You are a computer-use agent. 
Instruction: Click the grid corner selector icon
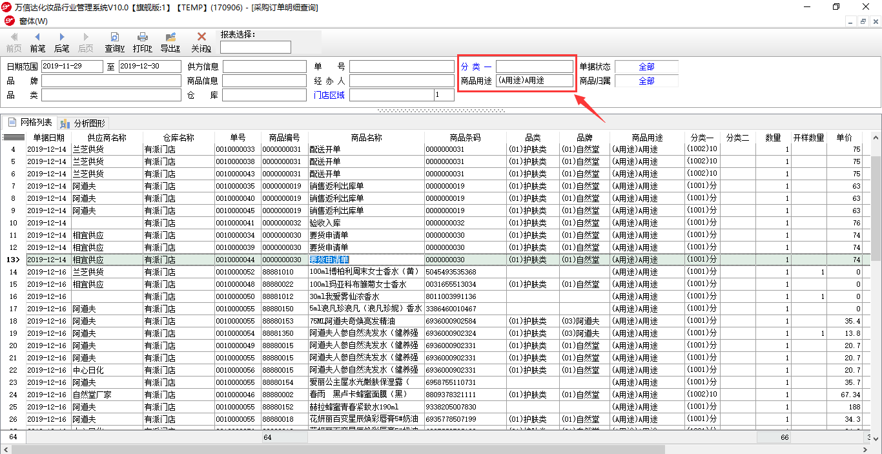click(x=14, y=138)
